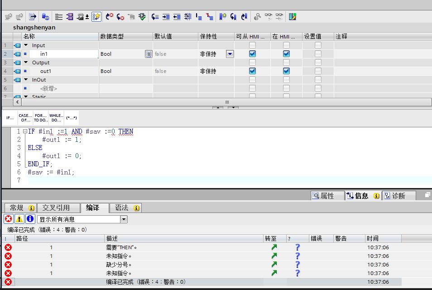Set a bookmark with the blue flag star icon
Viewport: 432px width, 290px height.
click(223, 17)
